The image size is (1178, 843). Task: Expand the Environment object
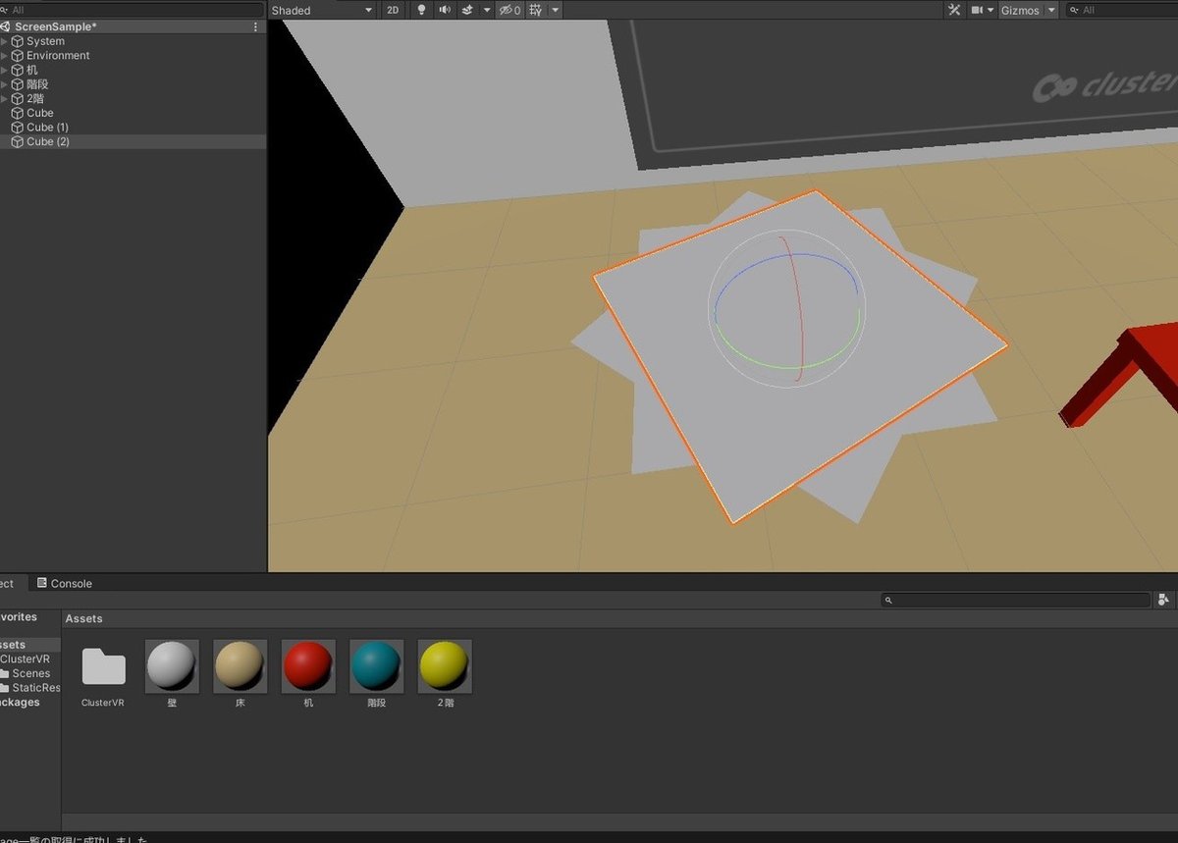pos(5,56)
